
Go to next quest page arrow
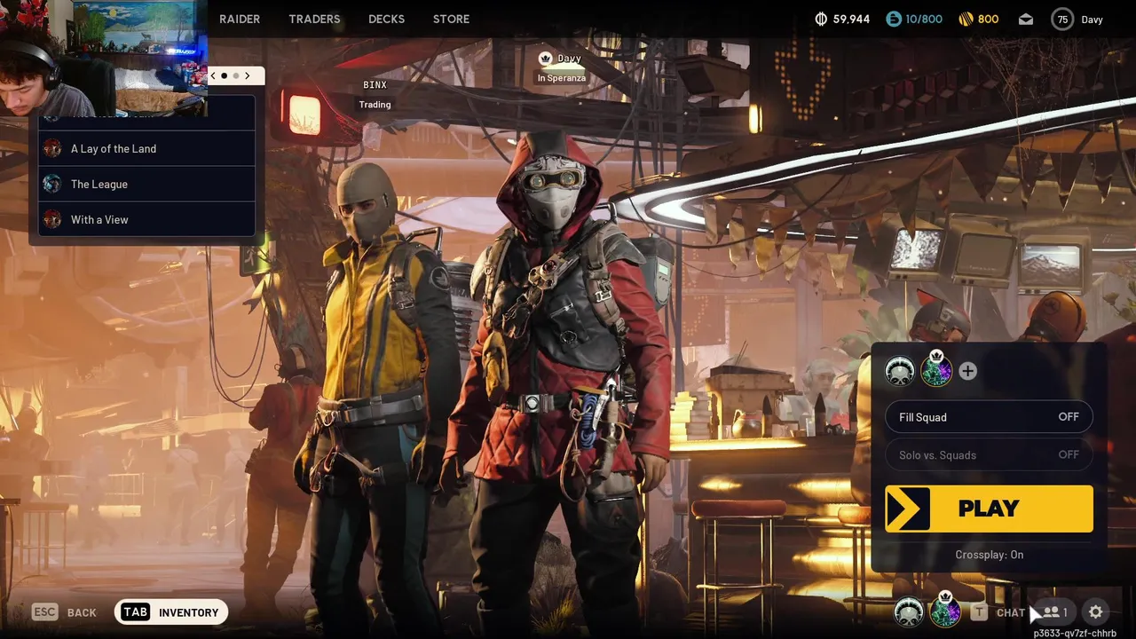click(248, 75)
